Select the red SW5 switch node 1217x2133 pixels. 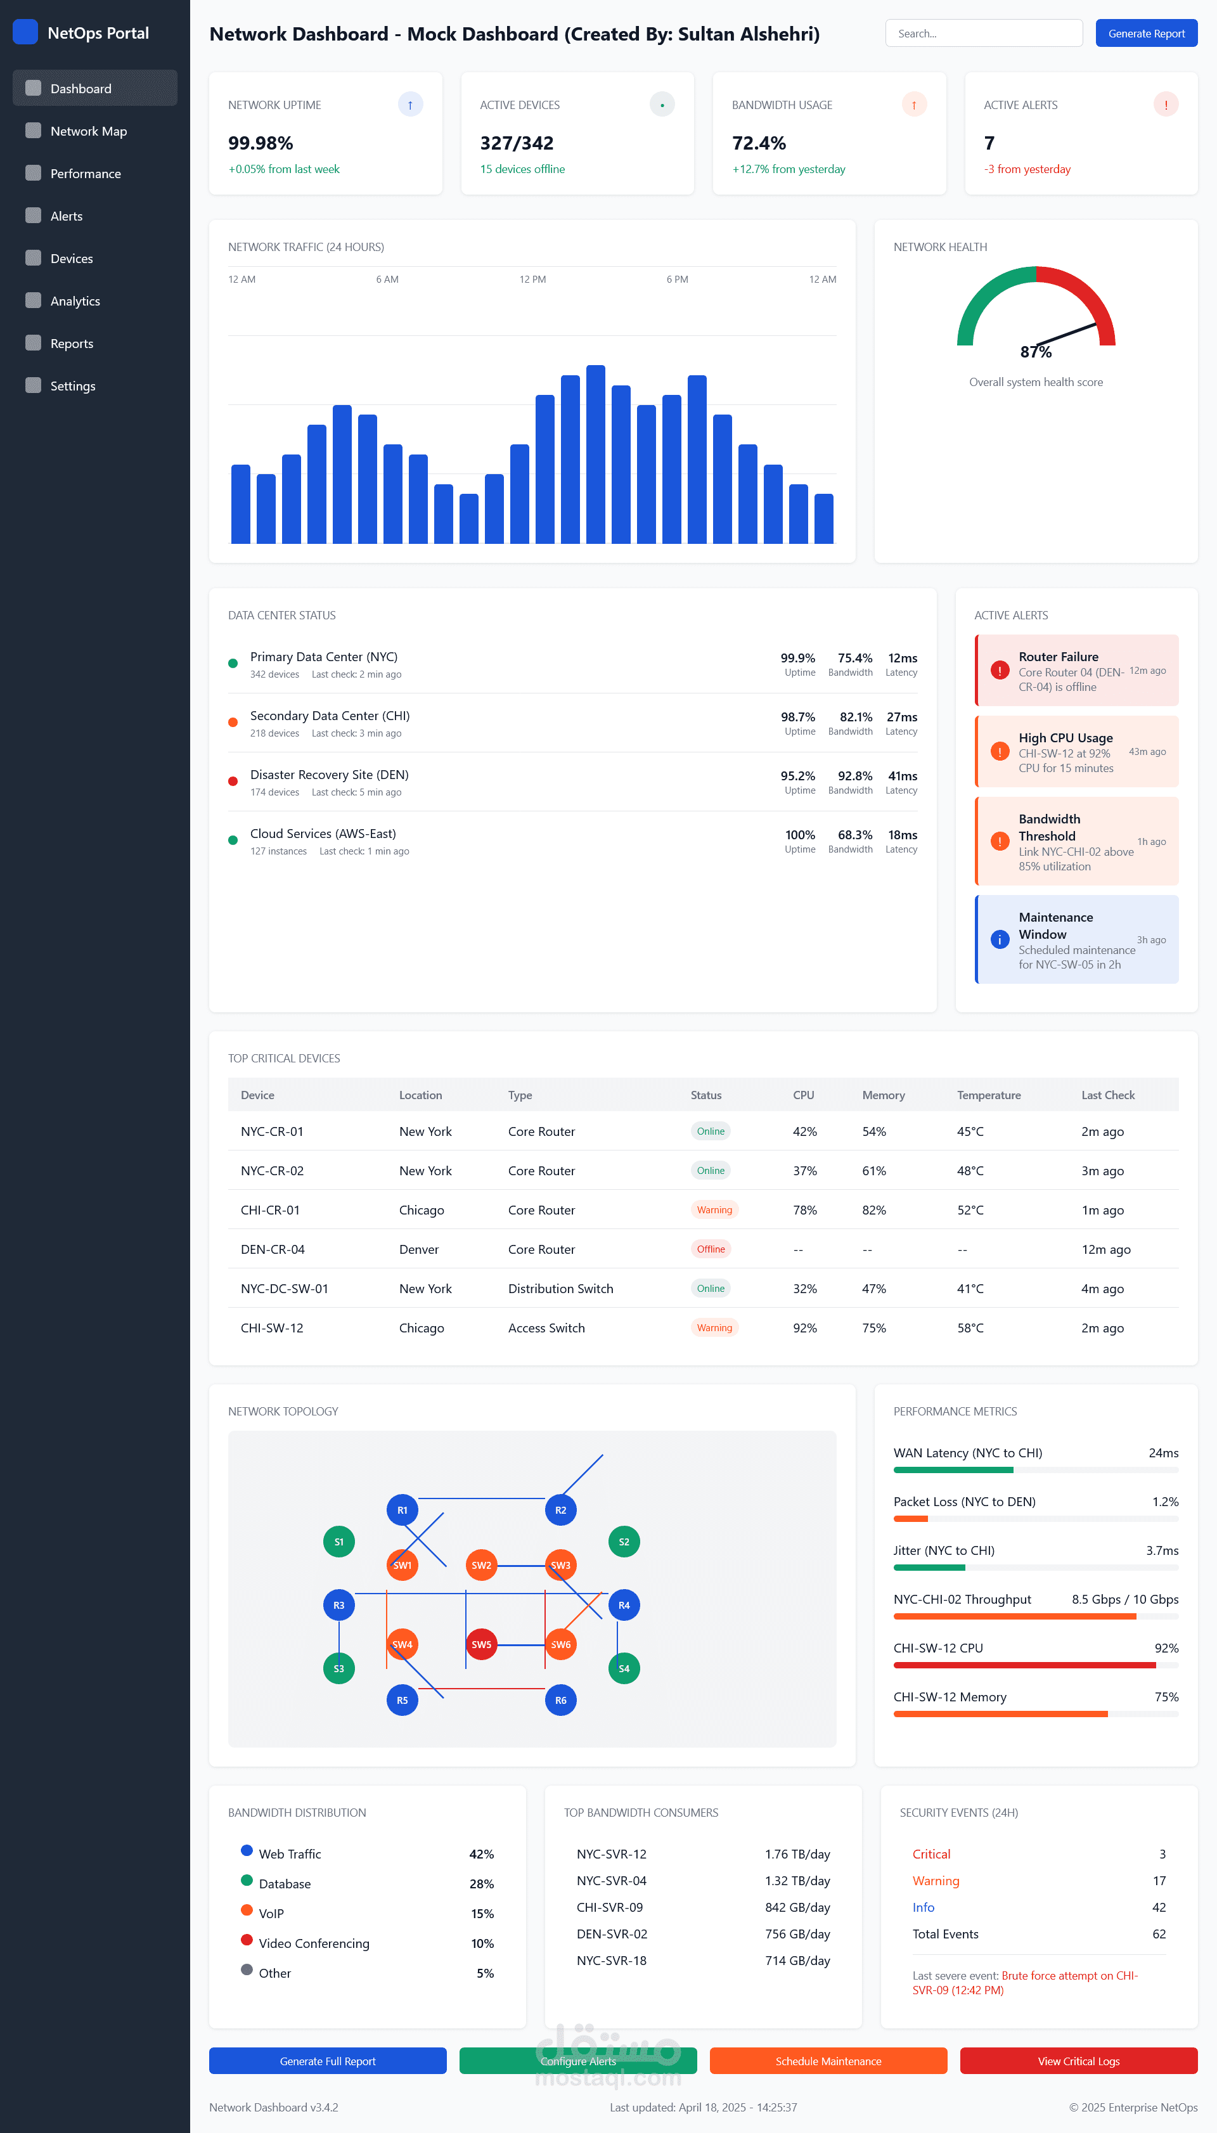pyautogui.click(x=482, y=1644)
